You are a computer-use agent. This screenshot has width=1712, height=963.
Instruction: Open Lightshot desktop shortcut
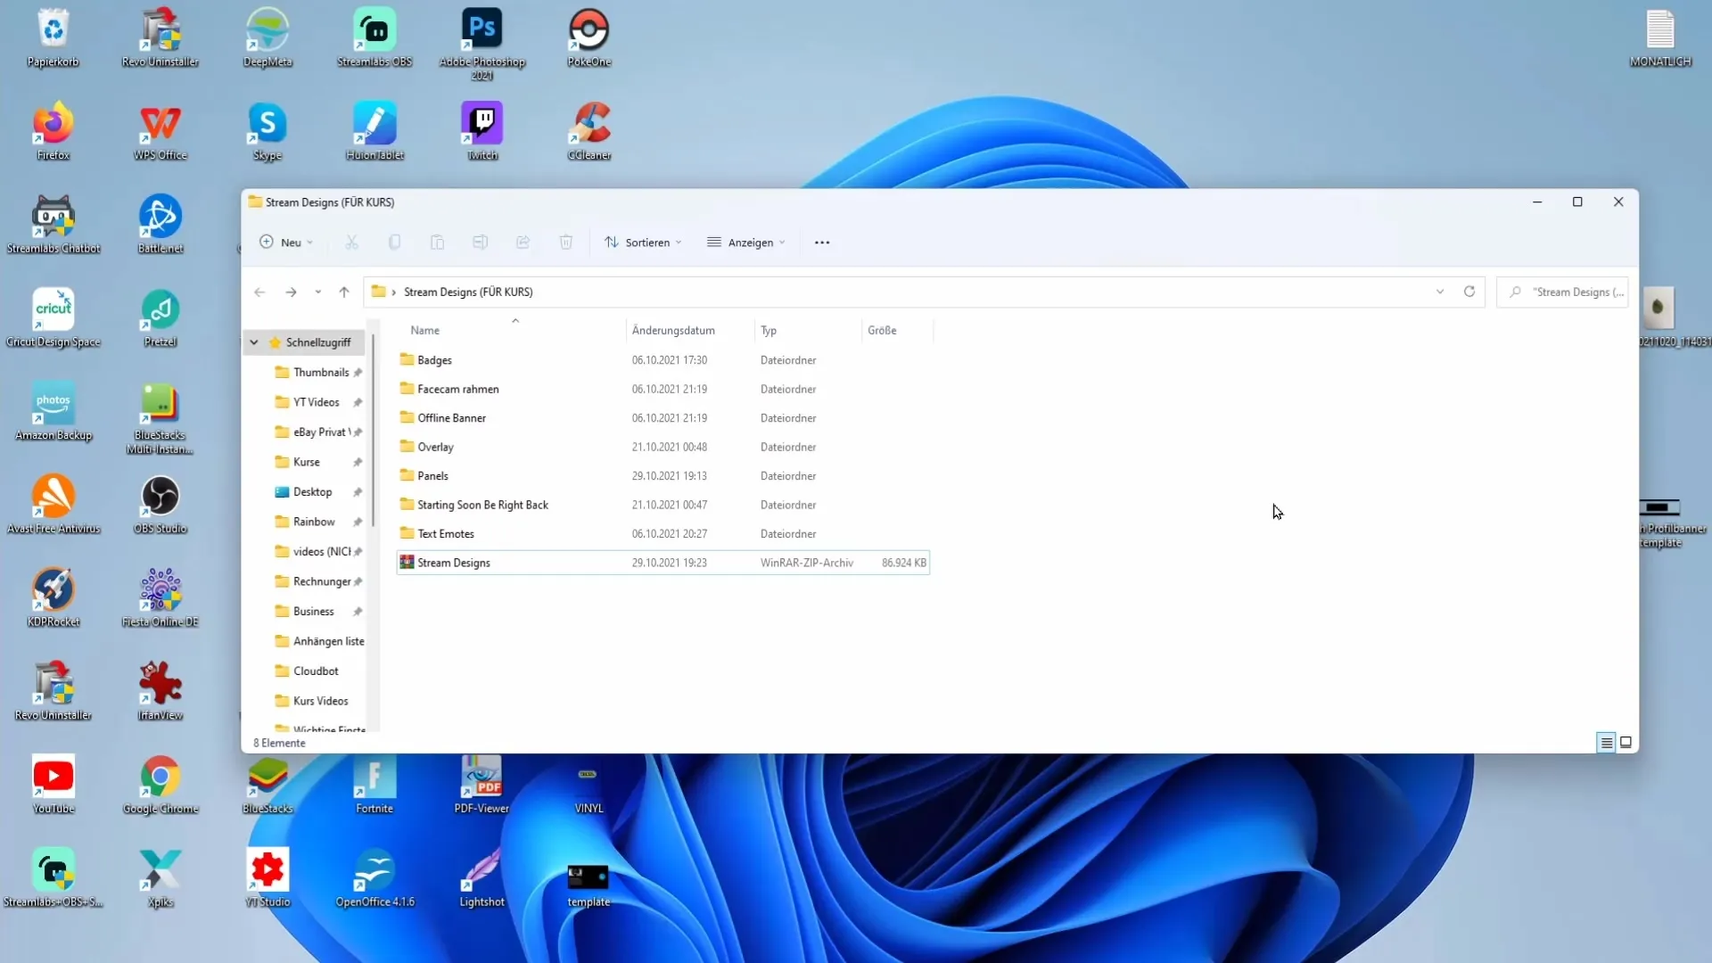pyautogui.click(x=481, y=878)
